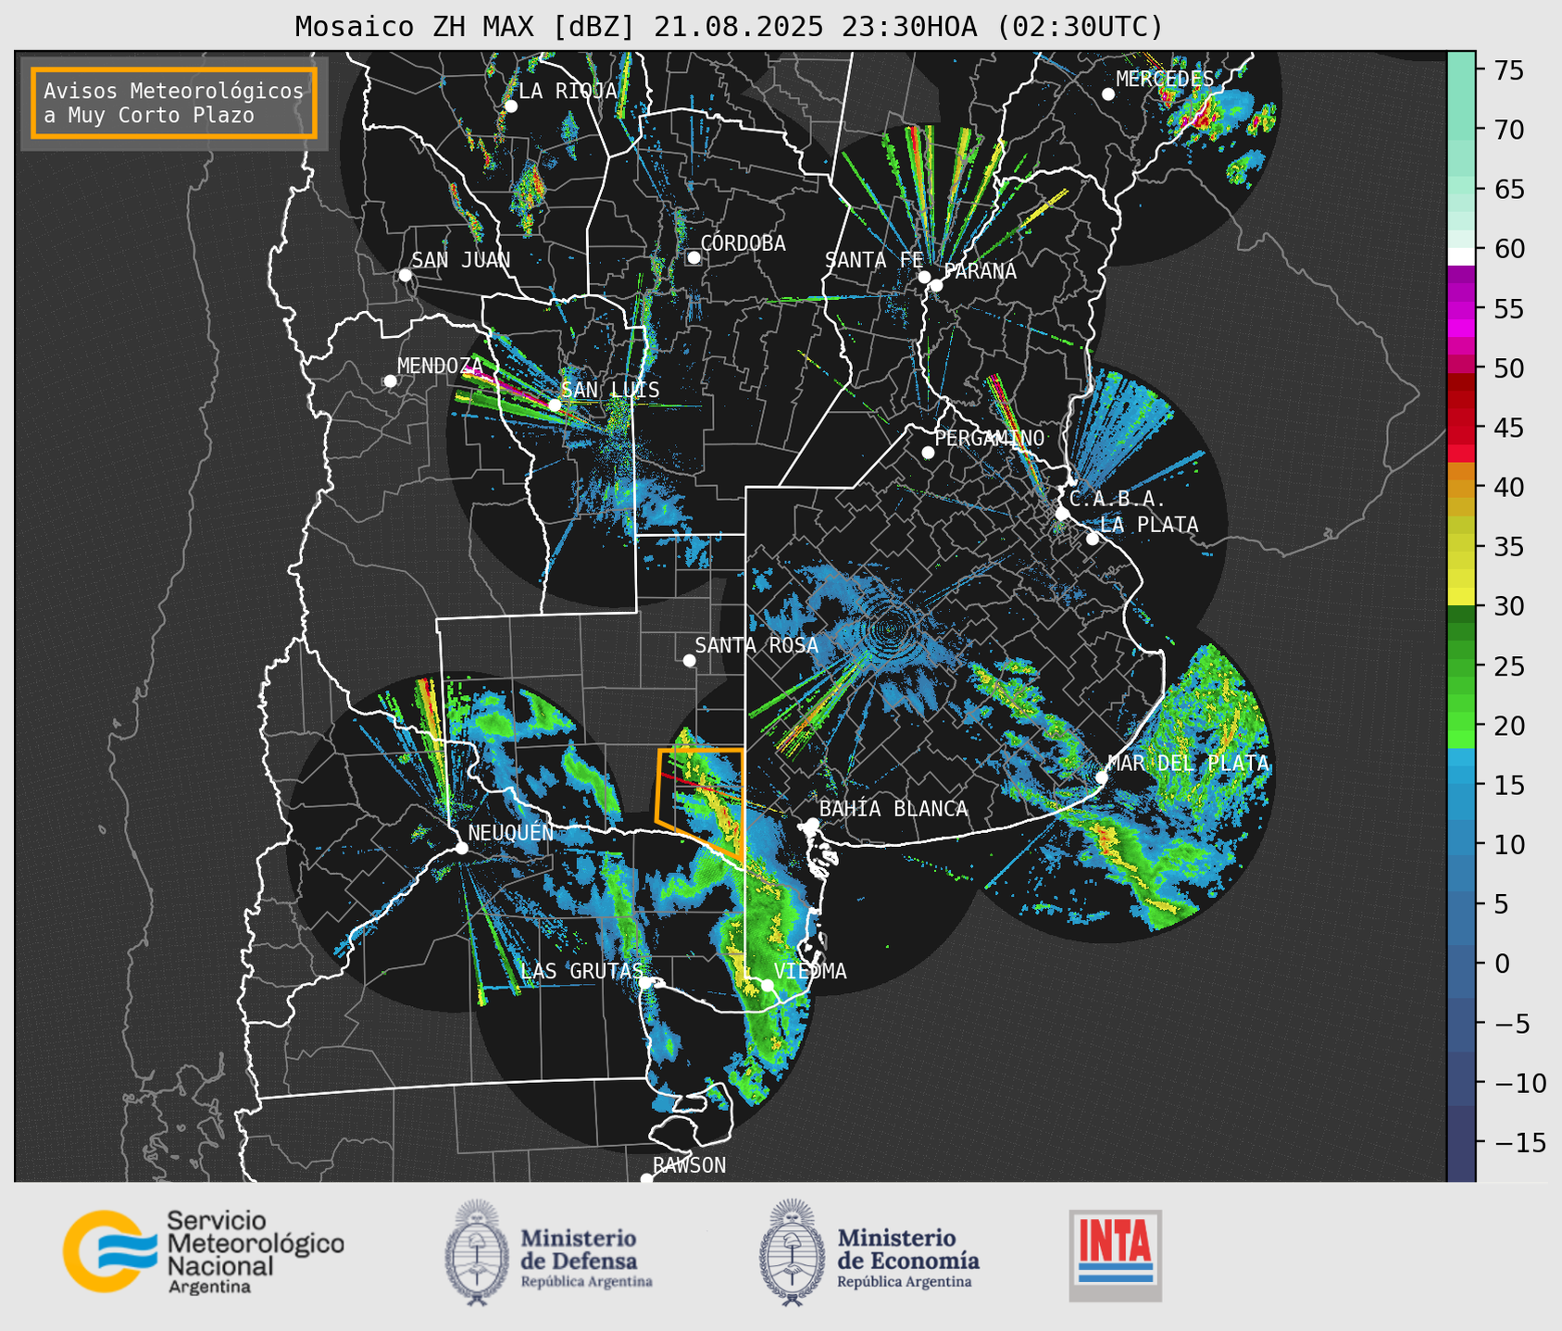Click the Avisos Meteorológicos a Muy Corto Plazo box
The image size is (1562, 1331).
pyautogui.click(x=174, y=103)
